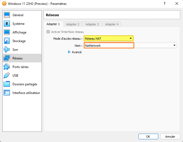Viewport: 183px width, 142px height.
Task: Confirm settings with the OK button
Action: tap(148, 136)
